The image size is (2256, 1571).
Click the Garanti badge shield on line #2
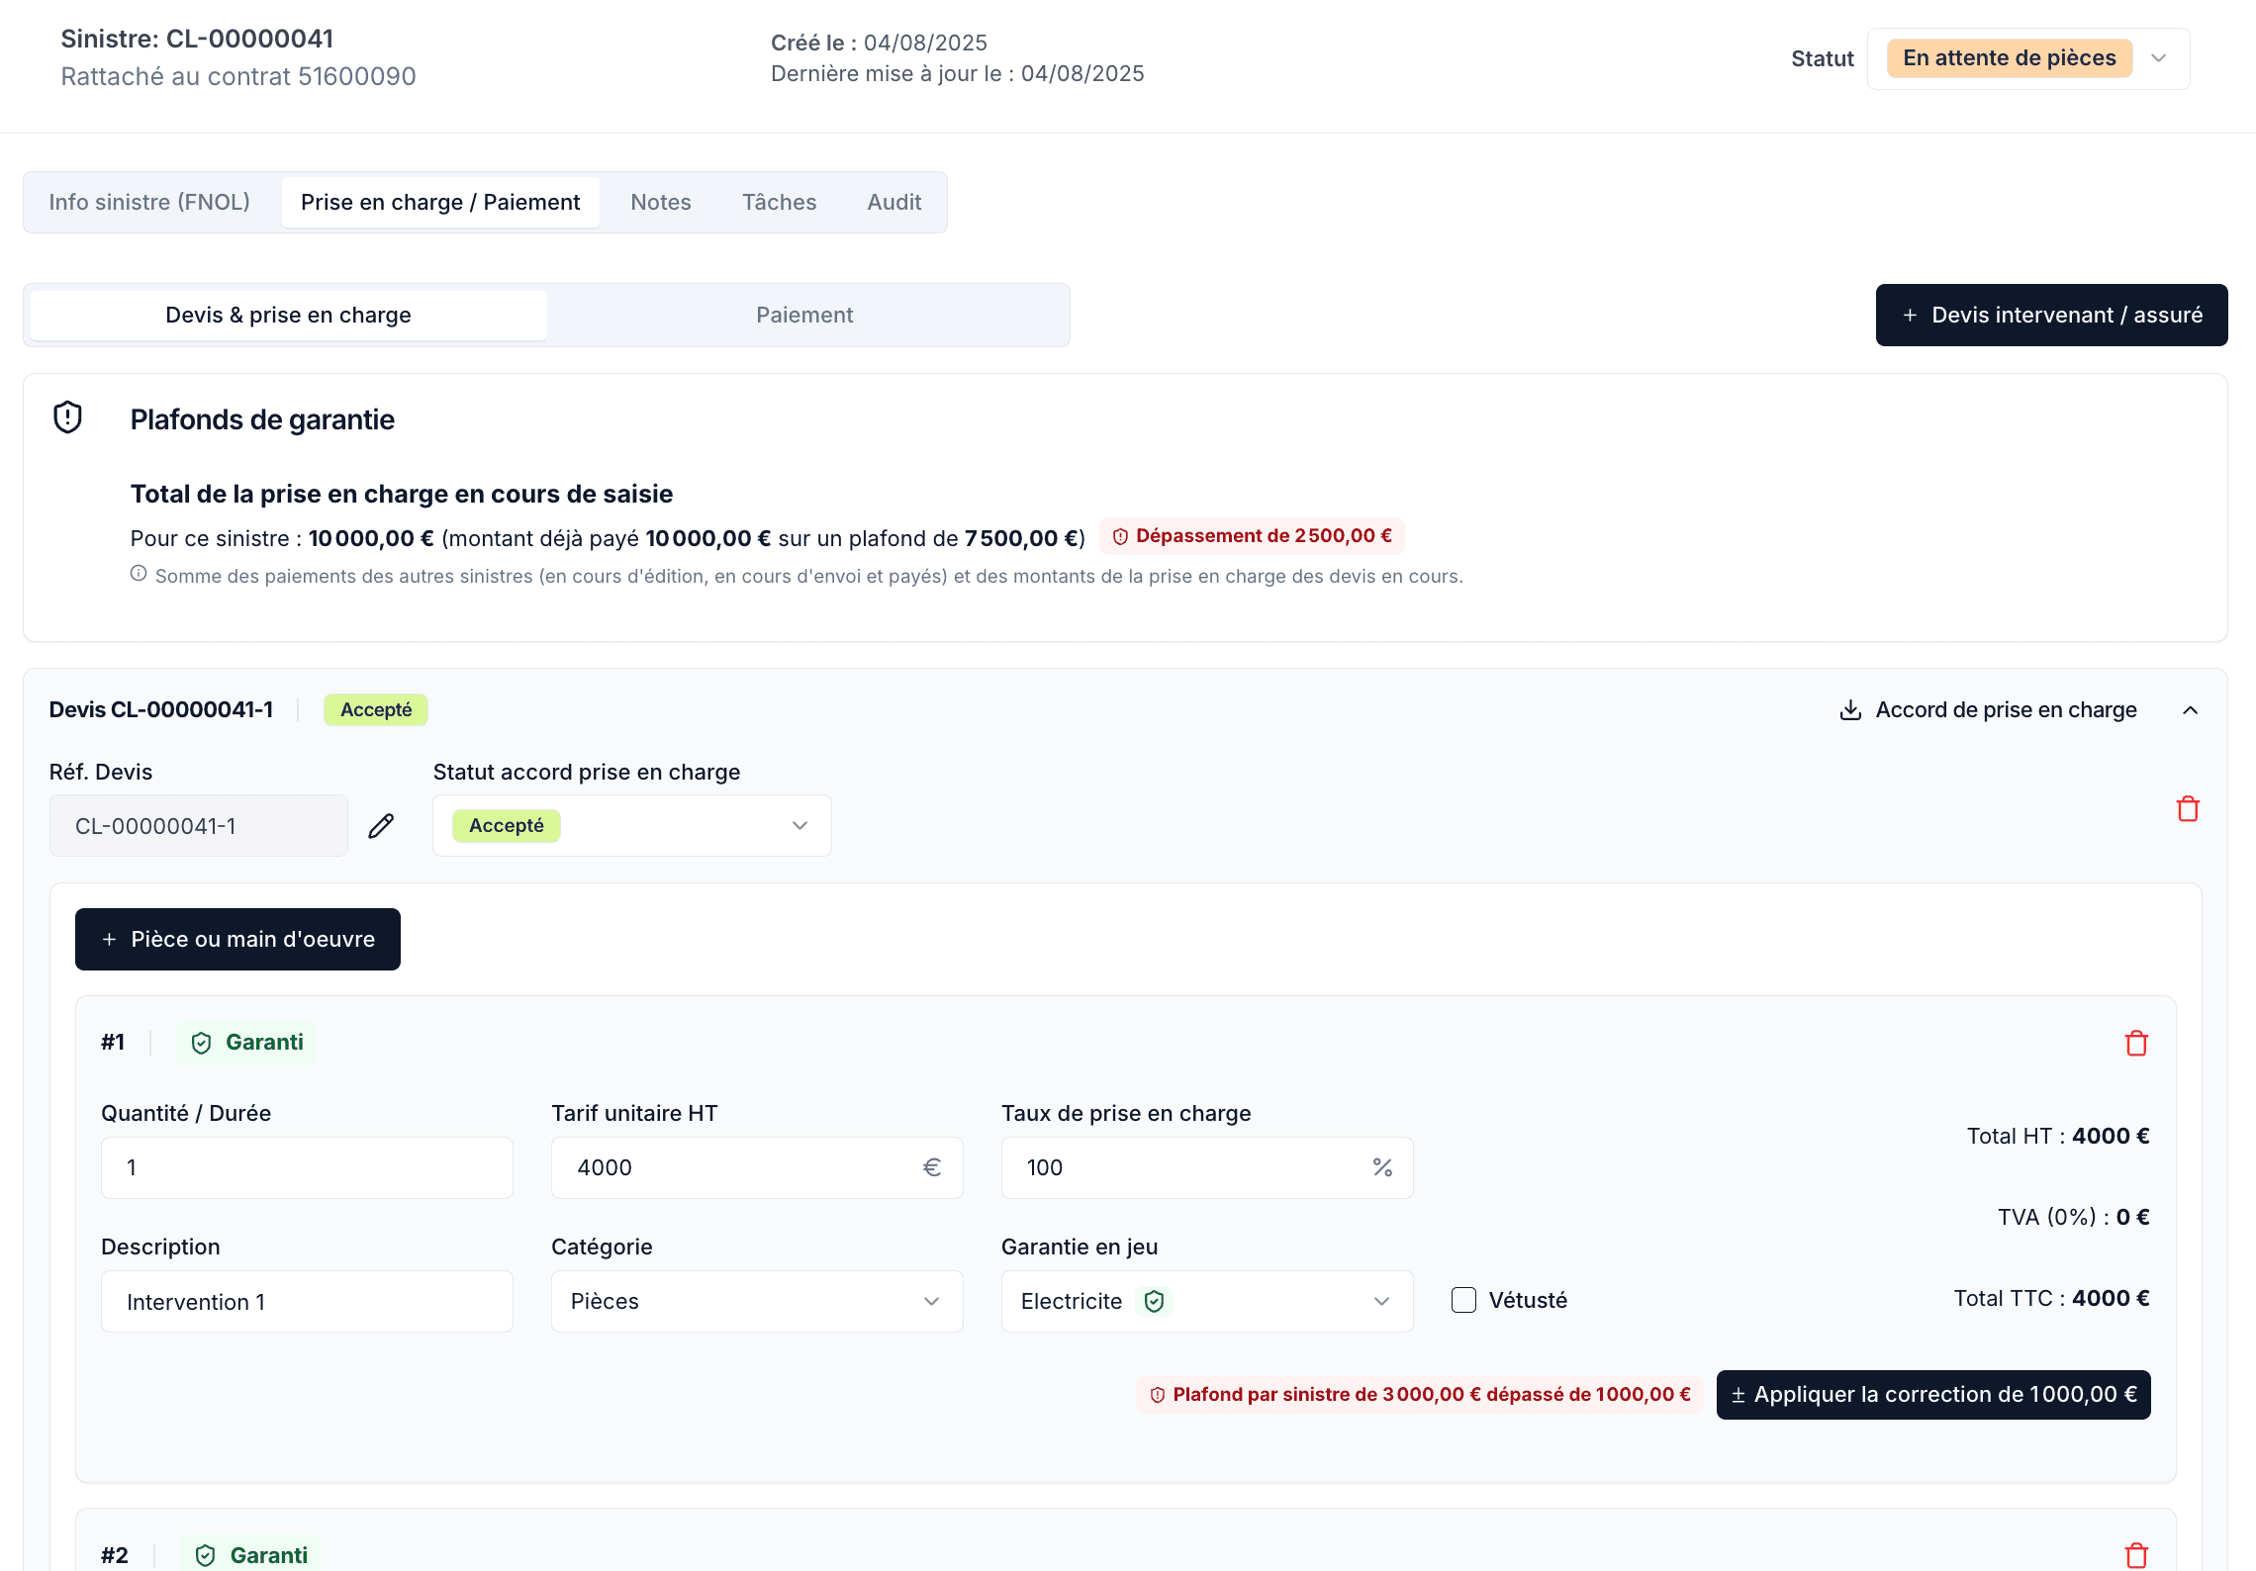pos(204,1554)
